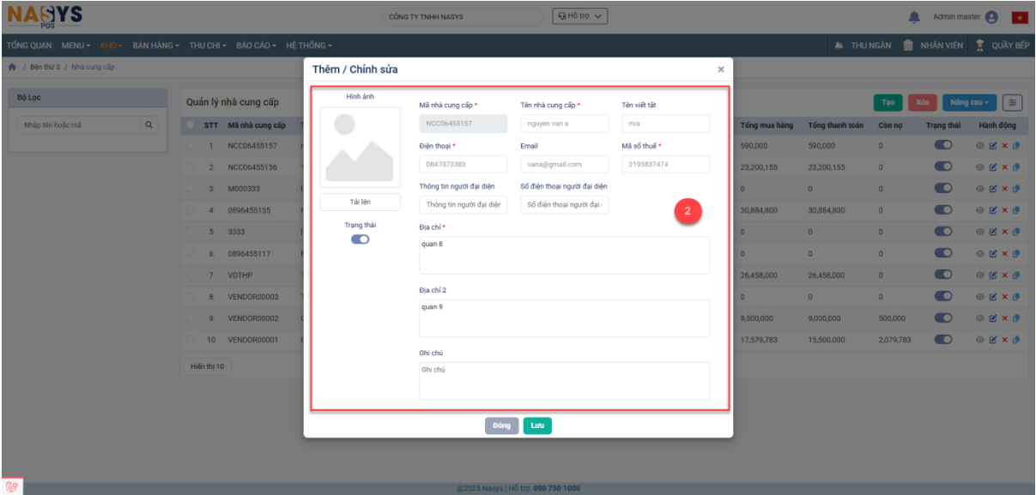Click the Tải lên upload button

pyautogui.click(x=360, y=202)
